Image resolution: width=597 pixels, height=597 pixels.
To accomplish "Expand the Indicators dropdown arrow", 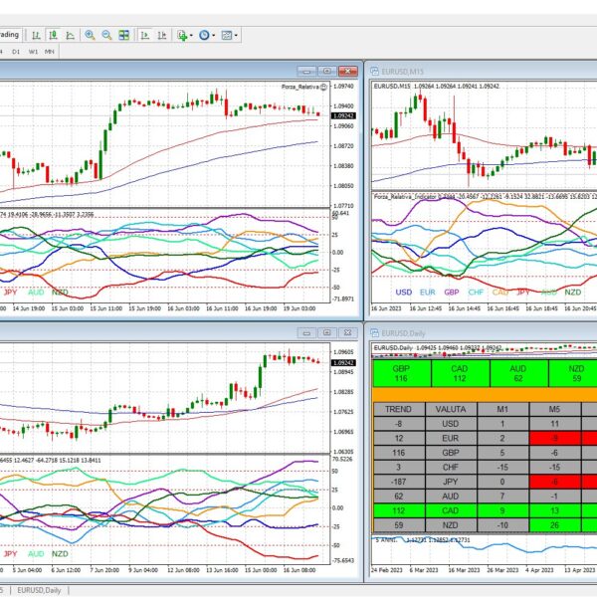I will (x=191, y=36).
